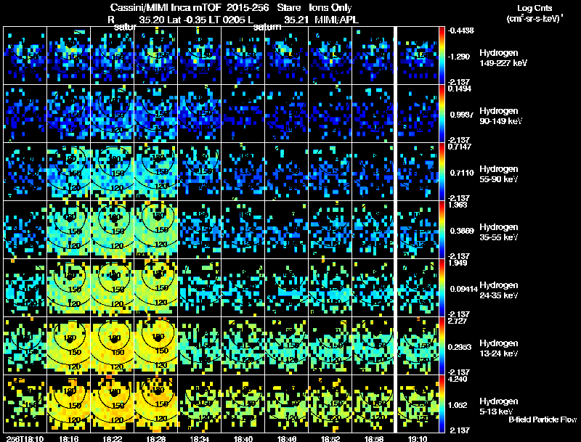Click the 55-90 keV panel at 18:34
The width and height of the screenshot is (581, 442).
coord(199,171)
